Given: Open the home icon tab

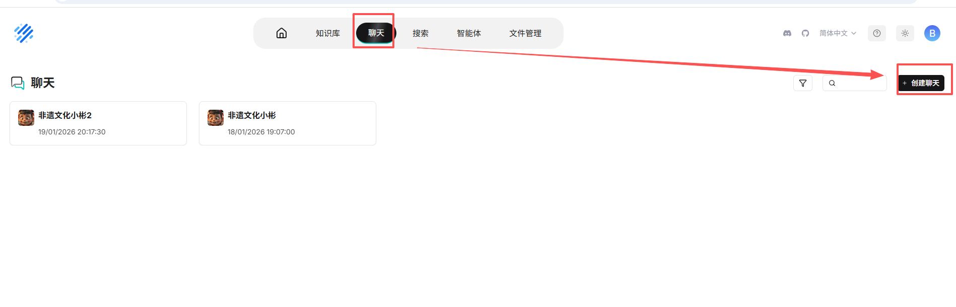Looking at the screenshot, I should coord(282,33).
